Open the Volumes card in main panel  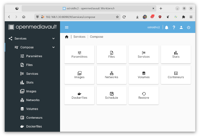click(x=144, y=75)
